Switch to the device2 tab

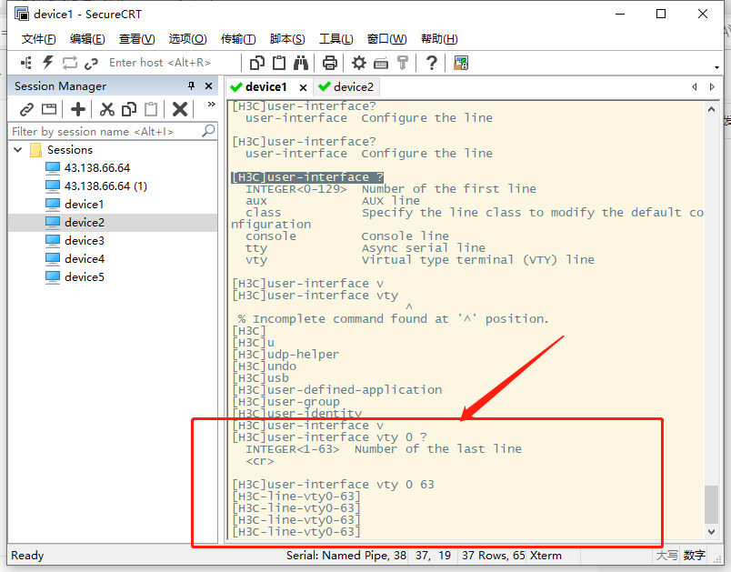tap(346, 87)
